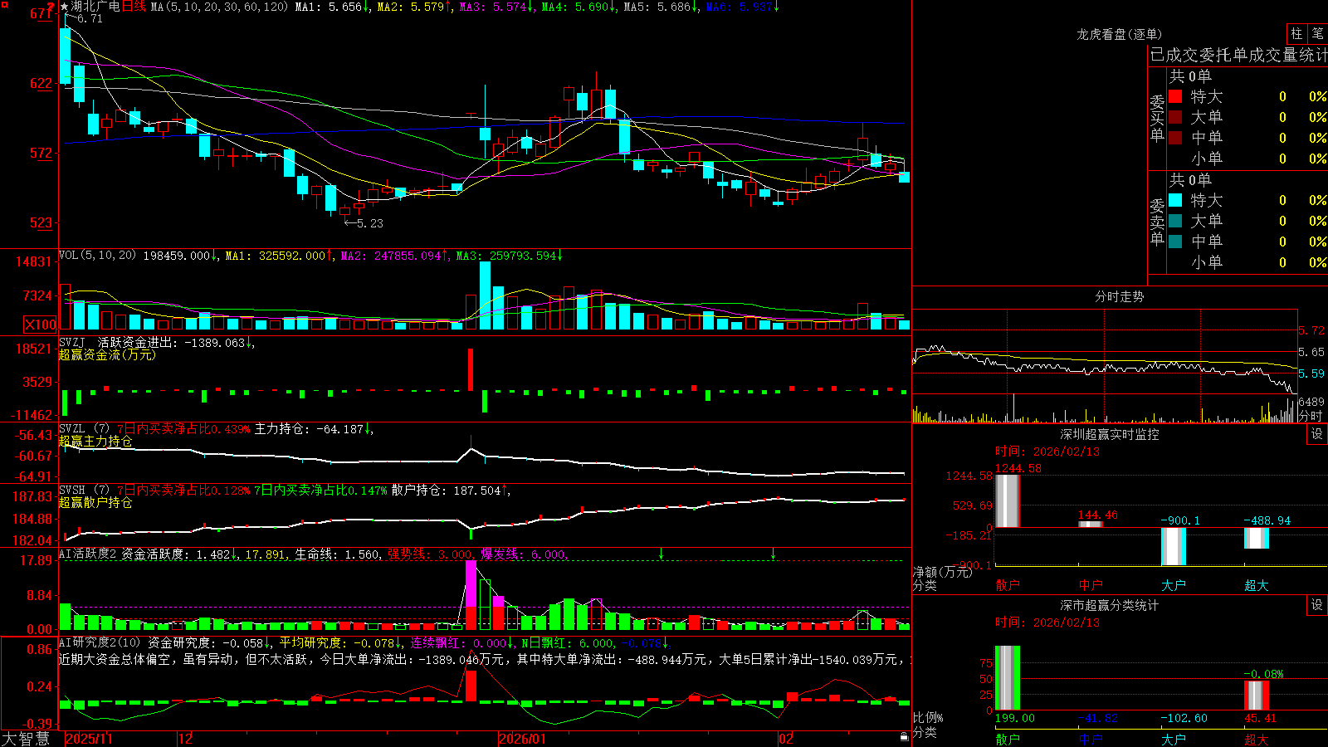Click the red question mark help icon
This screenshot has width=1328, height=747.
tap(51, 7)
